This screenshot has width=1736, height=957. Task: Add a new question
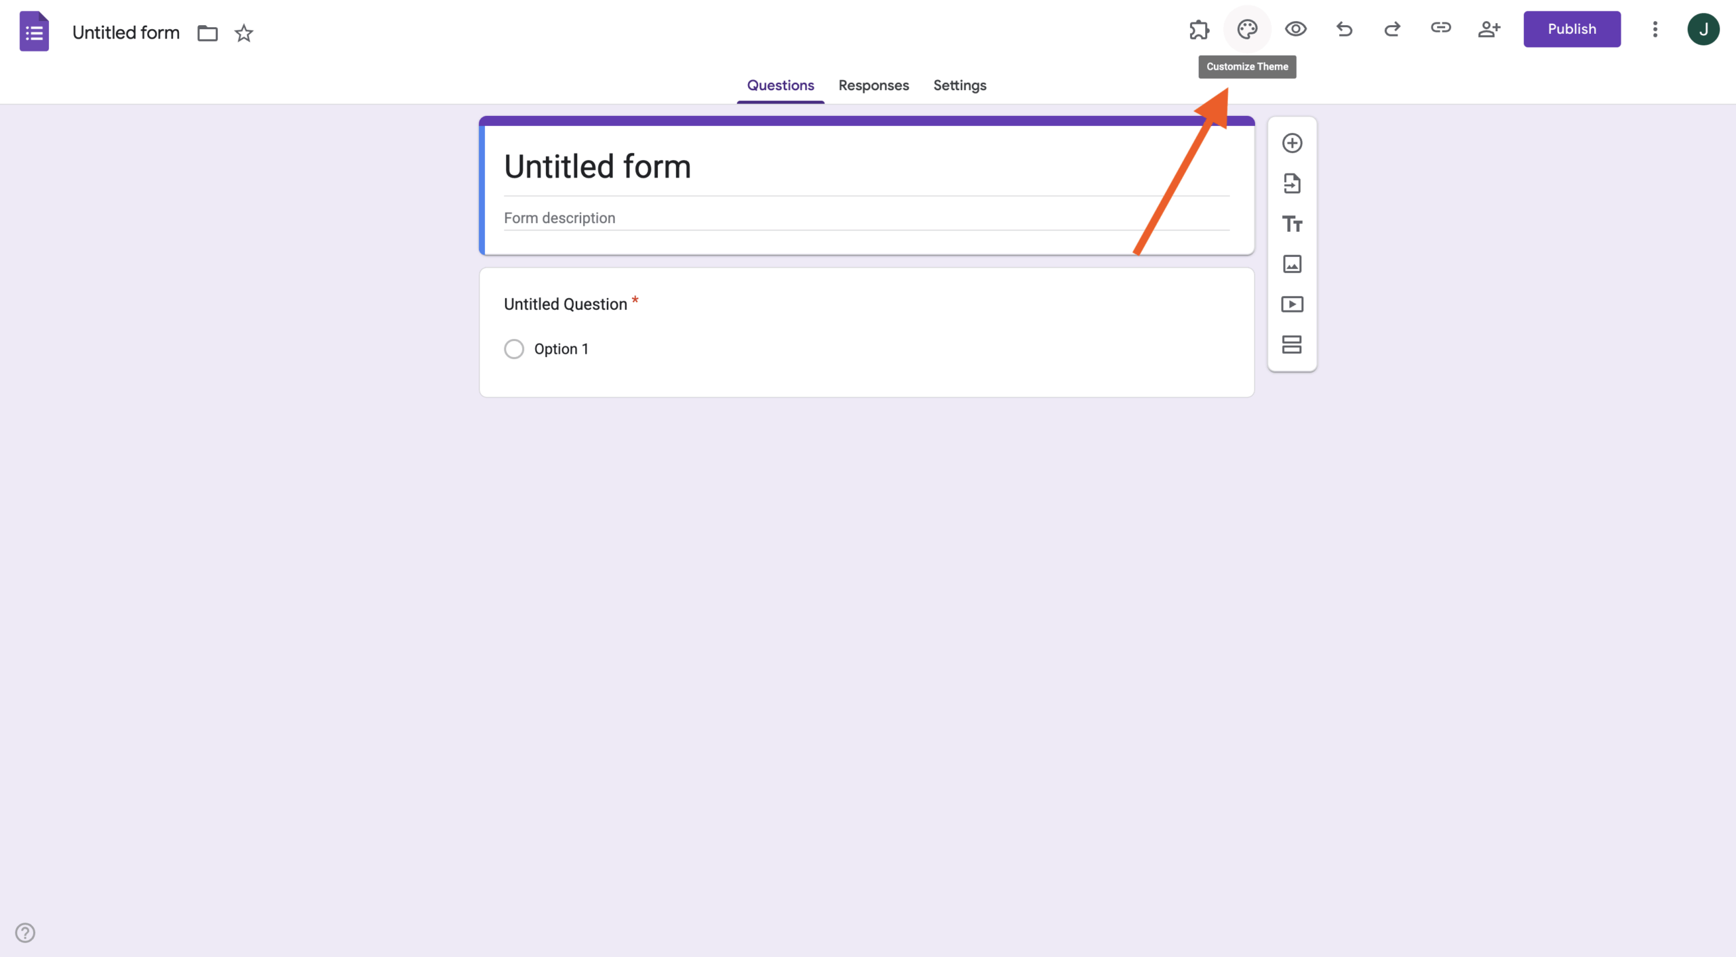tap(1292, 143)
